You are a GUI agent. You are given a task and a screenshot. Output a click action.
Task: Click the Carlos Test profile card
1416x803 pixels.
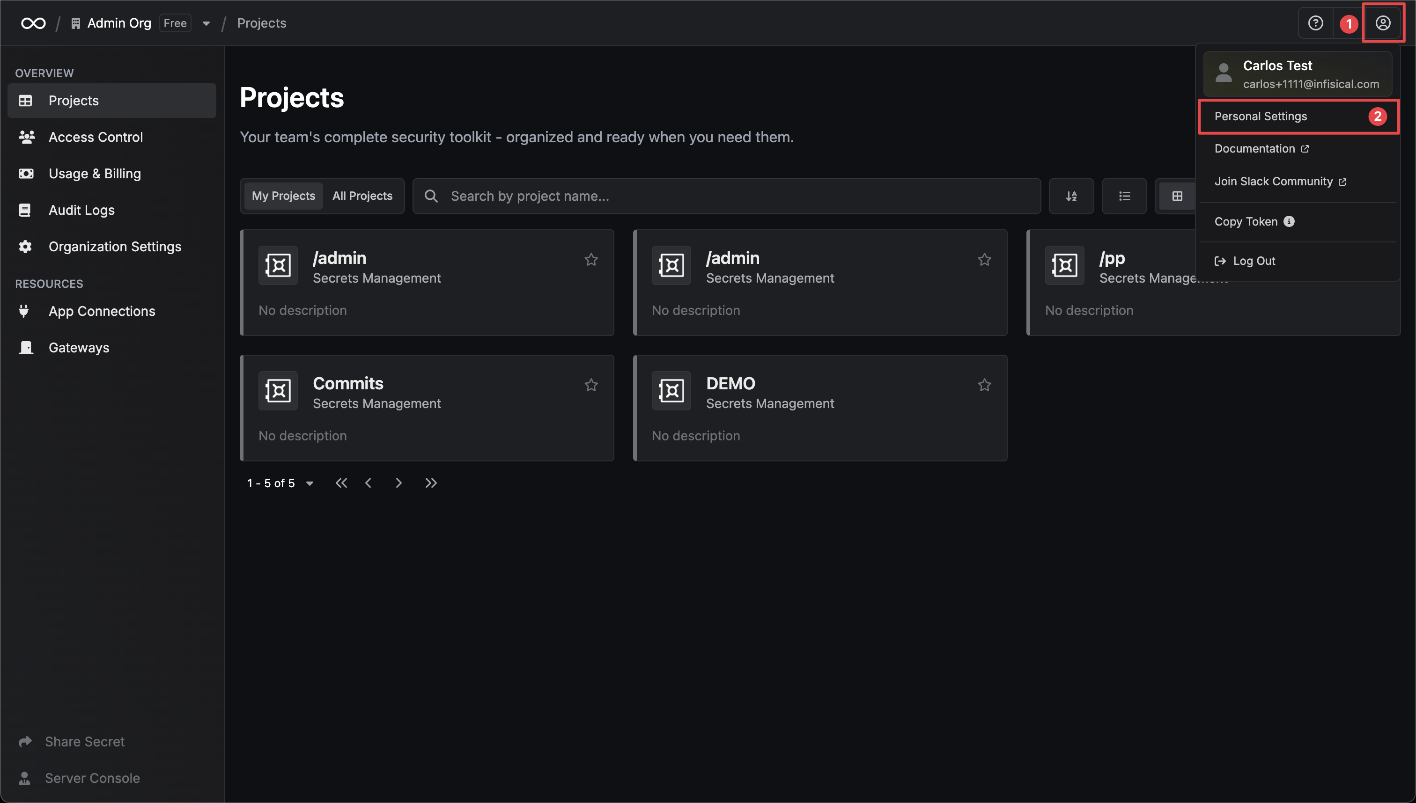[1298, 74]
